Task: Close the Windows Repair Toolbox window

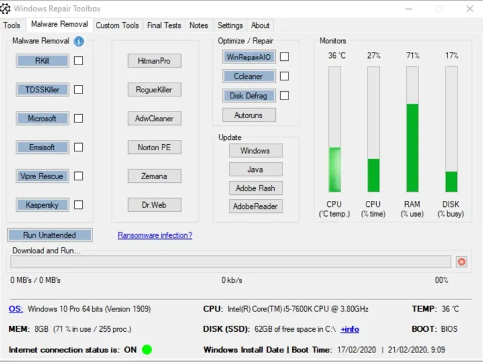Action: tap(470, 8)
